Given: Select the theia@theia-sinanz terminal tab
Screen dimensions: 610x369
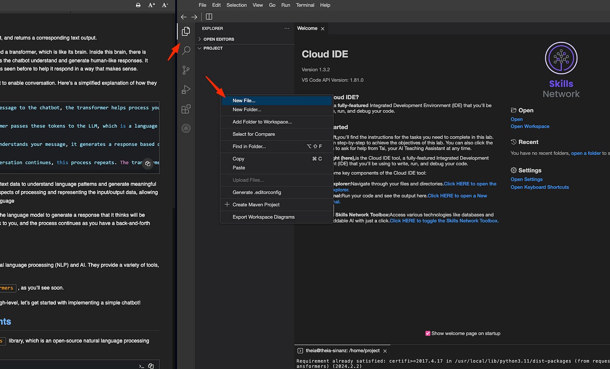Looking at the screenshot, I should (342, 351).
